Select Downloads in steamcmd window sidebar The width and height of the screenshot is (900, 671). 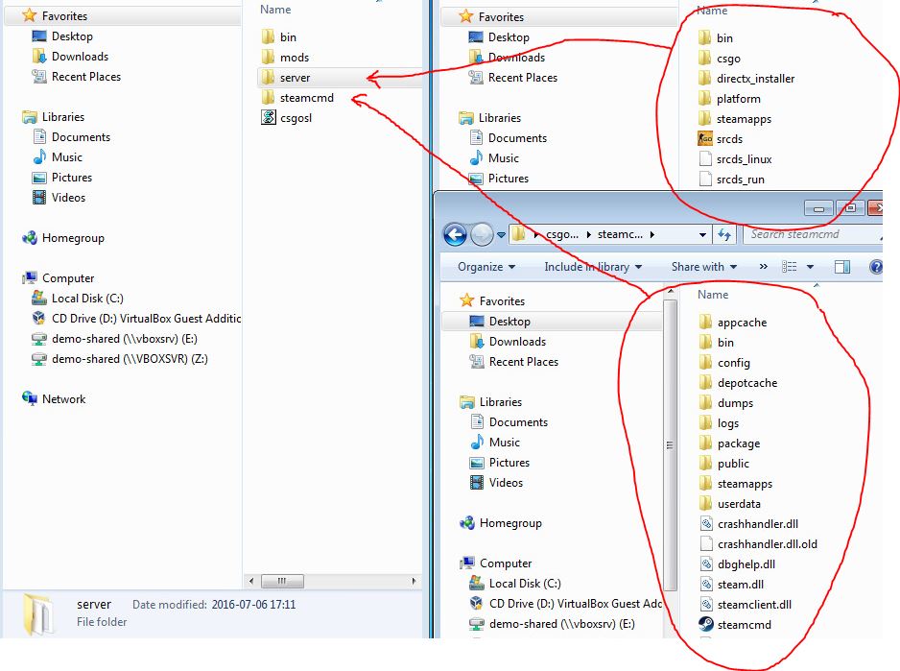(x=508, y=341)
